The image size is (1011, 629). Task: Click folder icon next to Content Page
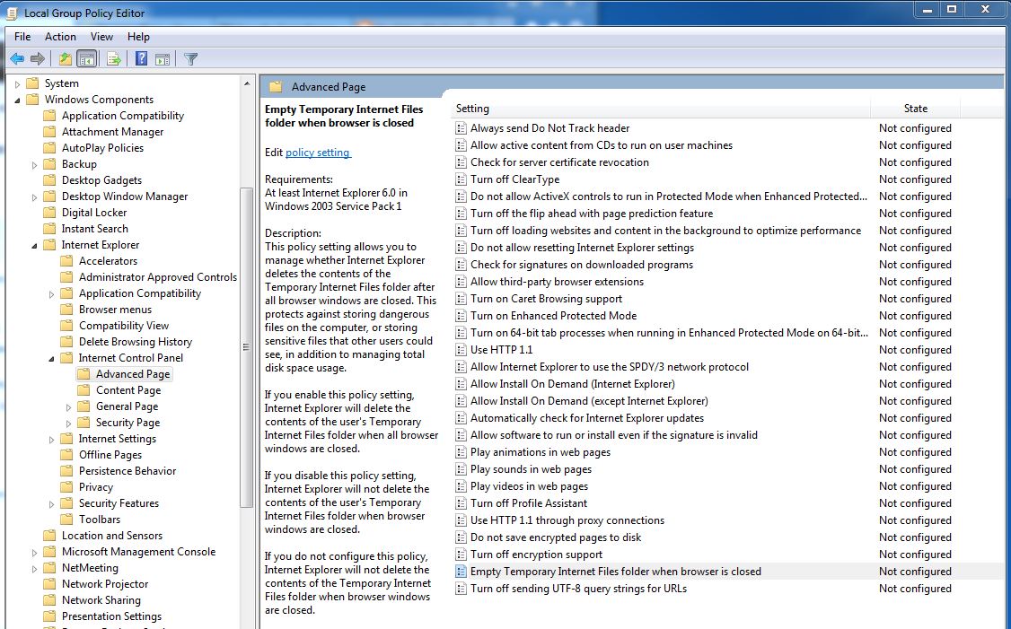coord(84,390)
